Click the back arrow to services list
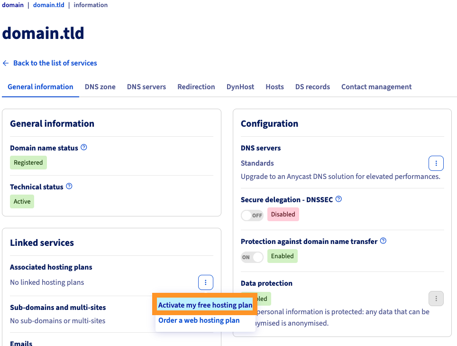Image resolution: width=457 pixels, height=346 pixels. click(6, 63)
